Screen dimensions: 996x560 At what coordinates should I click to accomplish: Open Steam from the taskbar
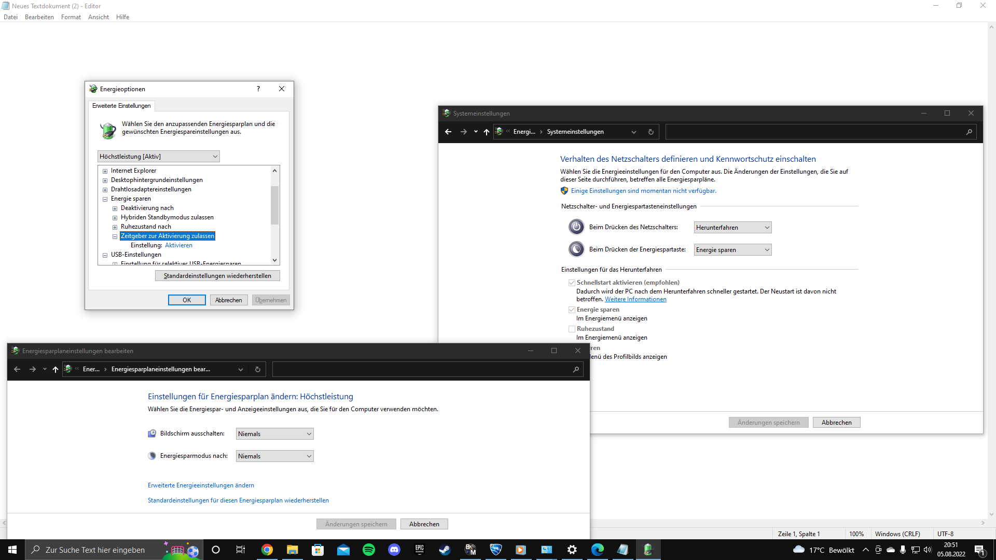point(445,550)
